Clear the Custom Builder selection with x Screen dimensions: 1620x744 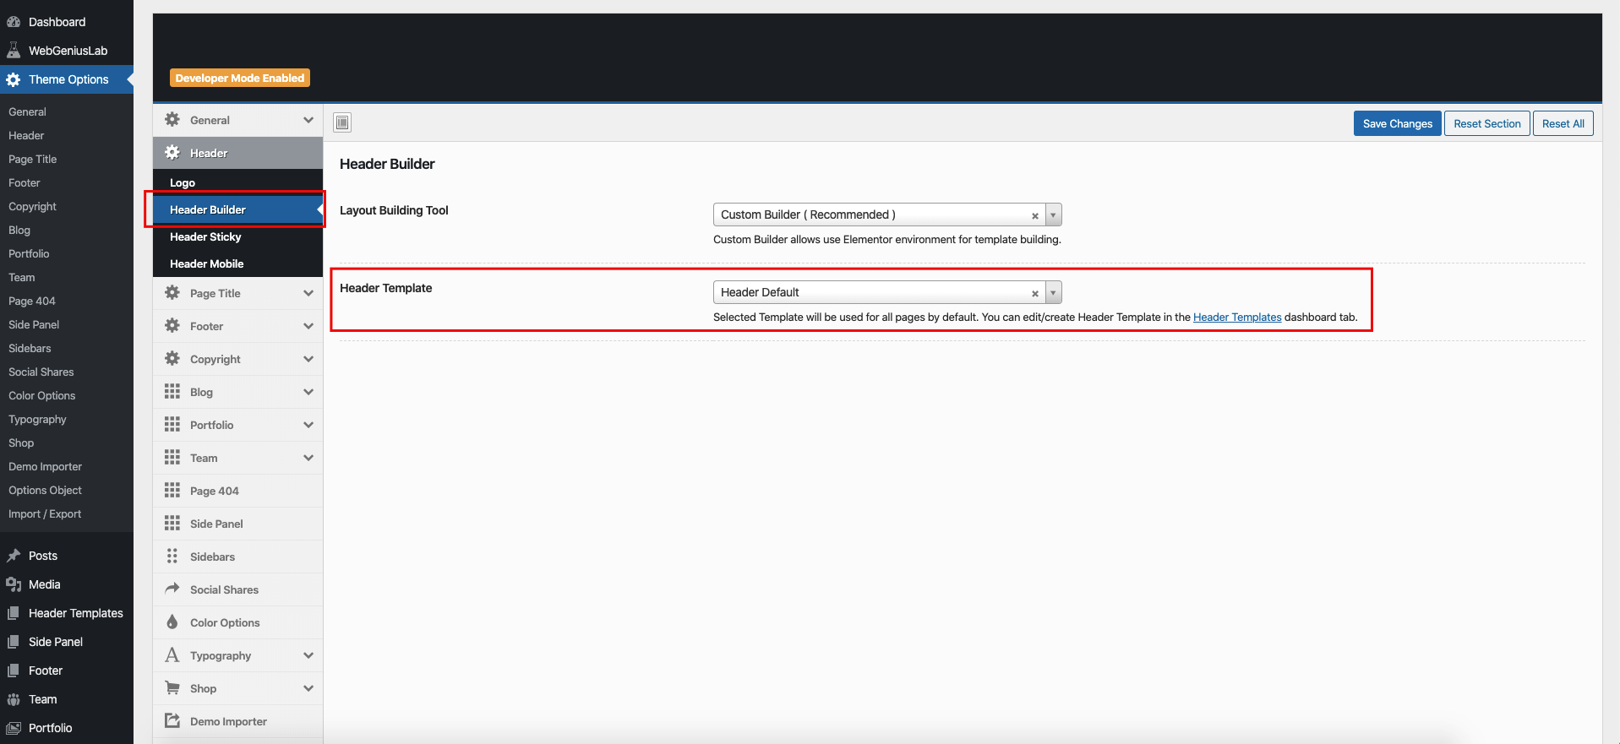(1035, 216)
